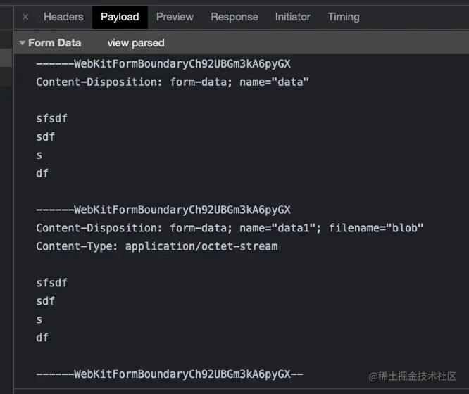Viewport: 469px width, 394px height.
Task: Open the Response tab
Action: click(234, 17)
